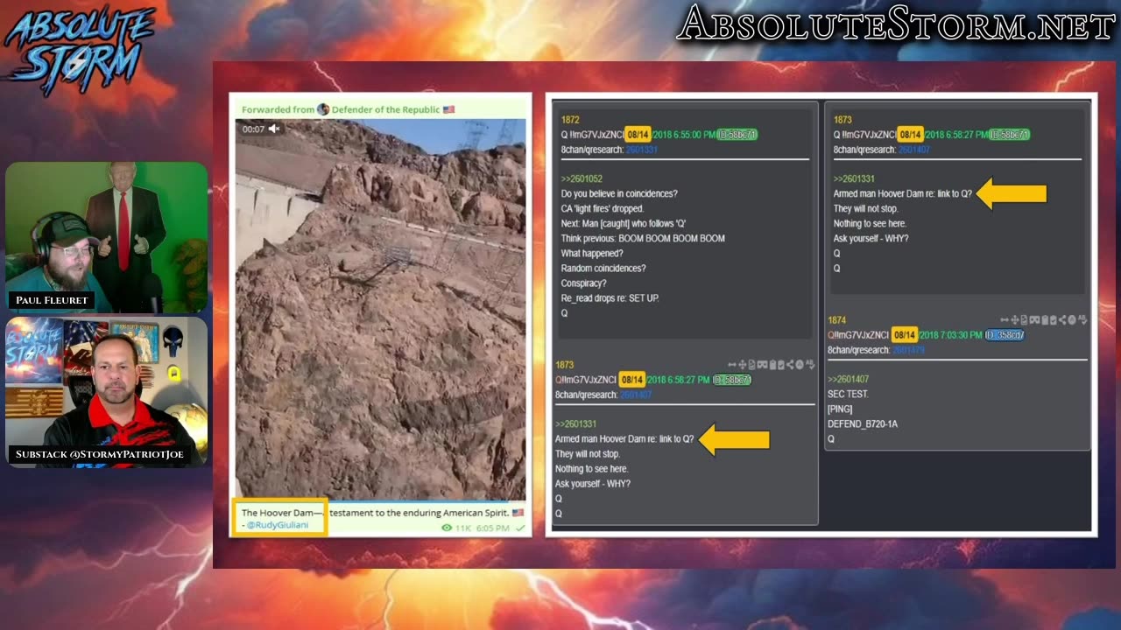Click the StormyPatriotJoe webcam feed
This screenshot has width=1121, height=630.
[106, 391]
